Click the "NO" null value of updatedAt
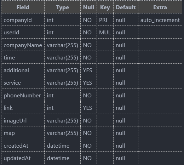The width and height of the screenshot is (184, 165). (x=87, y=158)
